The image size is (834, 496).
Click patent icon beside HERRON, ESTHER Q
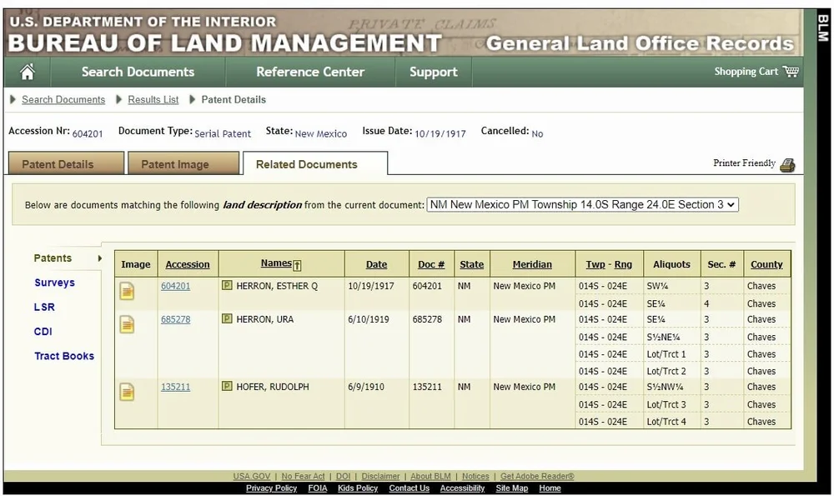click(227, 285)
